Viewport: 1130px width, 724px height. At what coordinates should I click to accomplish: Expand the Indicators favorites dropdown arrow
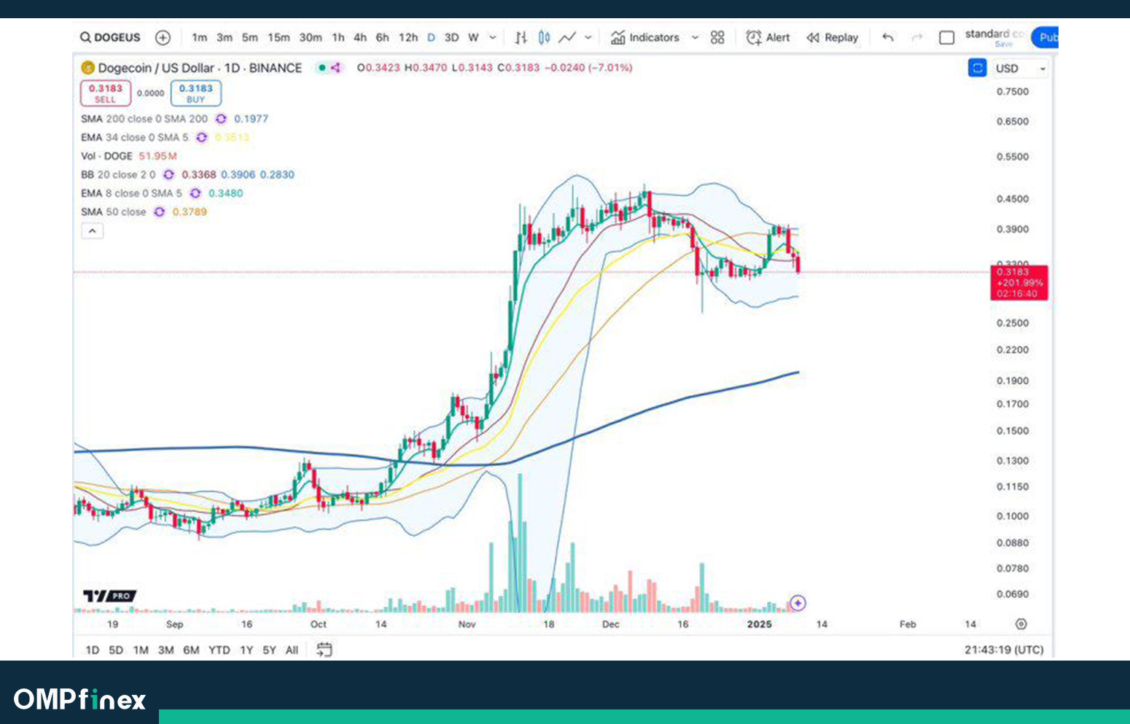[695, 37]
